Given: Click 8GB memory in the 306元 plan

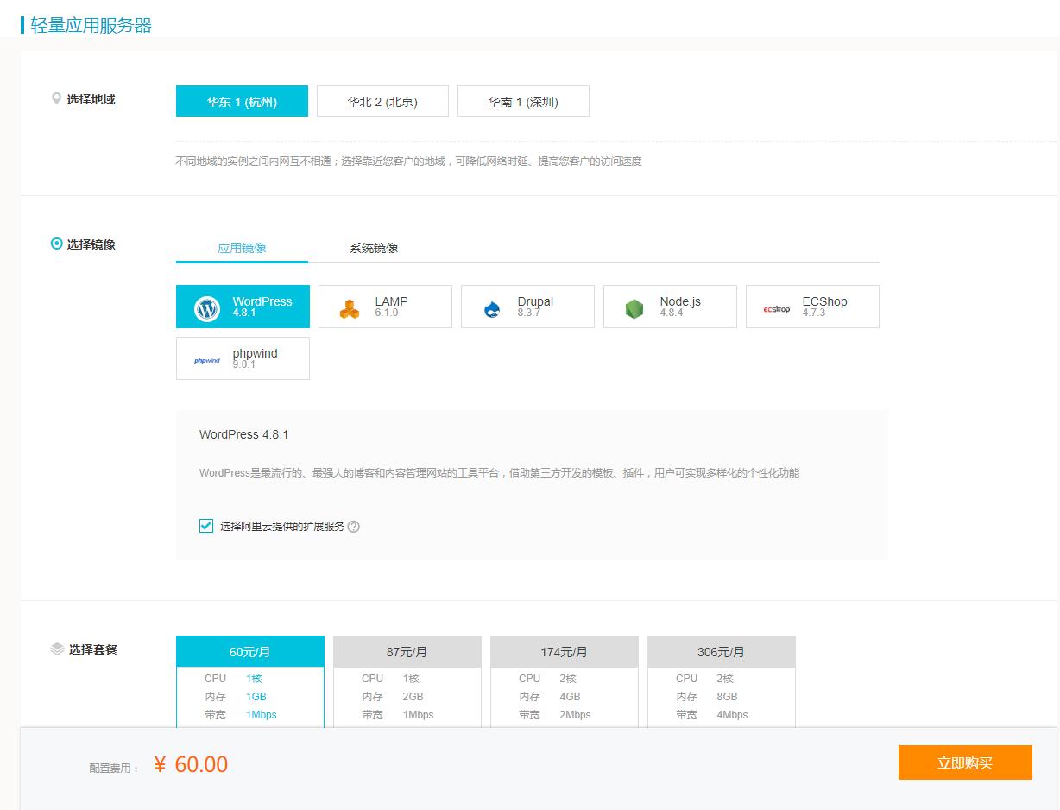Looking at the screenshot, I should tap(727, 697).
